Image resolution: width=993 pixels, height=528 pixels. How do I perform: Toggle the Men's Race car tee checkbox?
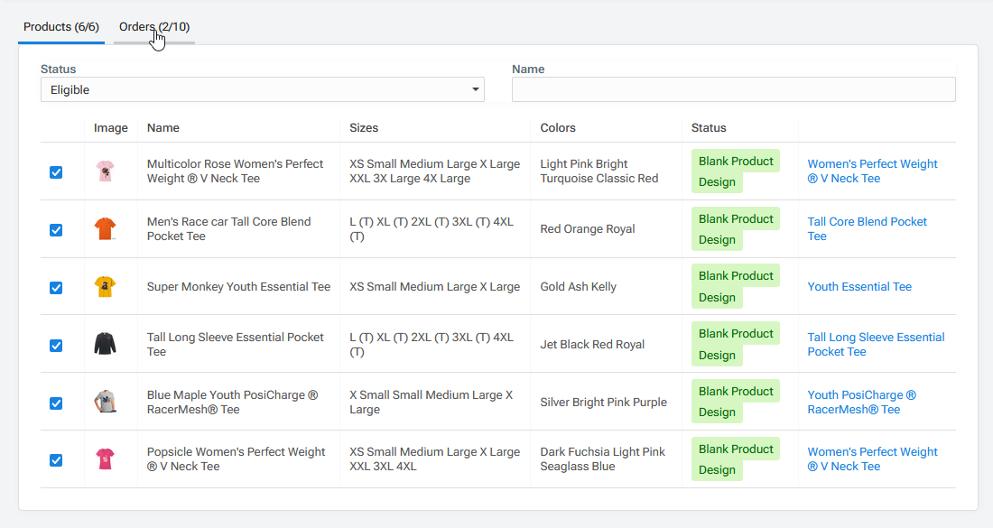pyautogui.click(x=56, y=230)
